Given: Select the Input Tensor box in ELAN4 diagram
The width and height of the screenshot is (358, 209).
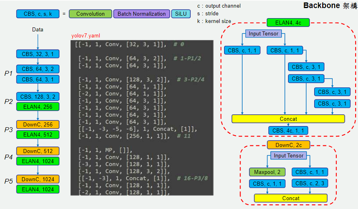Looking at the screenshot, I should 263,33.
